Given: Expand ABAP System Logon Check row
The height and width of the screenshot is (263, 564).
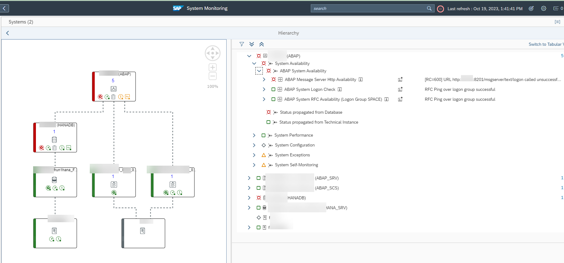Looking at the screenshot, I should 264,89.
